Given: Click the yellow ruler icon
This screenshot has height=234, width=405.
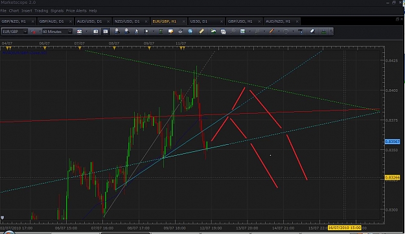Looking at the screenshot, I should [x=202, y=32].
